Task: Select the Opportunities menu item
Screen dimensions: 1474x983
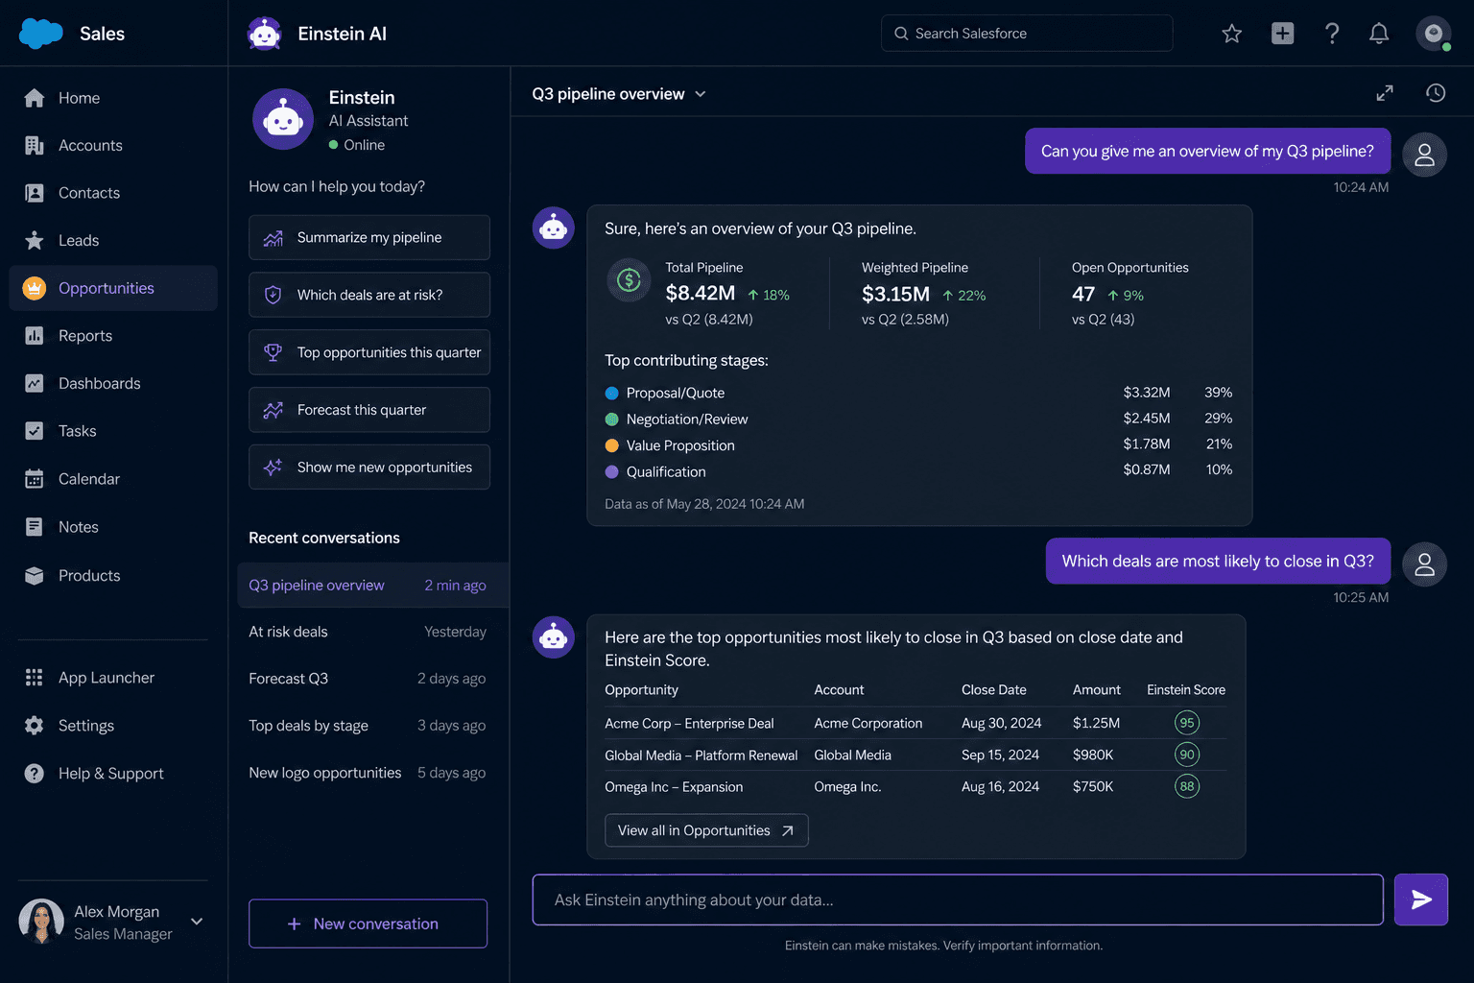Action: (113, 288)
